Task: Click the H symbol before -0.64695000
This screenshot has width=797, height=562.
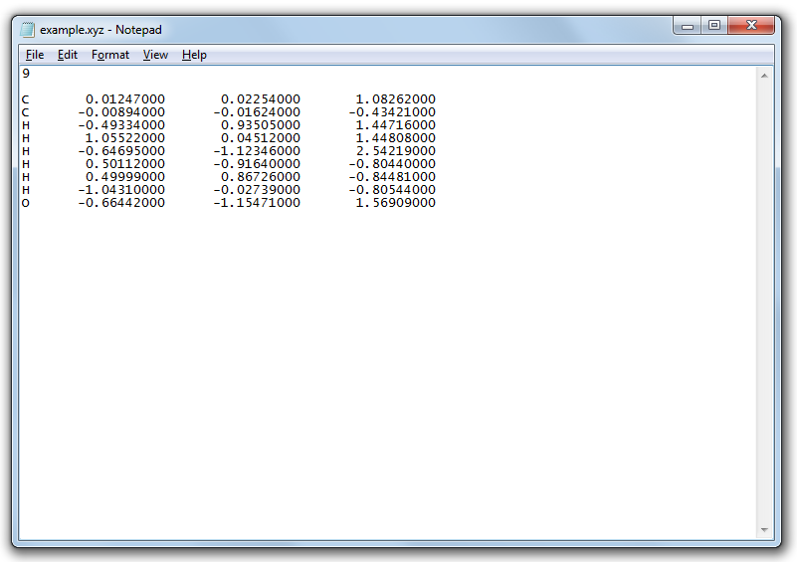Action: pyautogui.click(x=26, y=151)
